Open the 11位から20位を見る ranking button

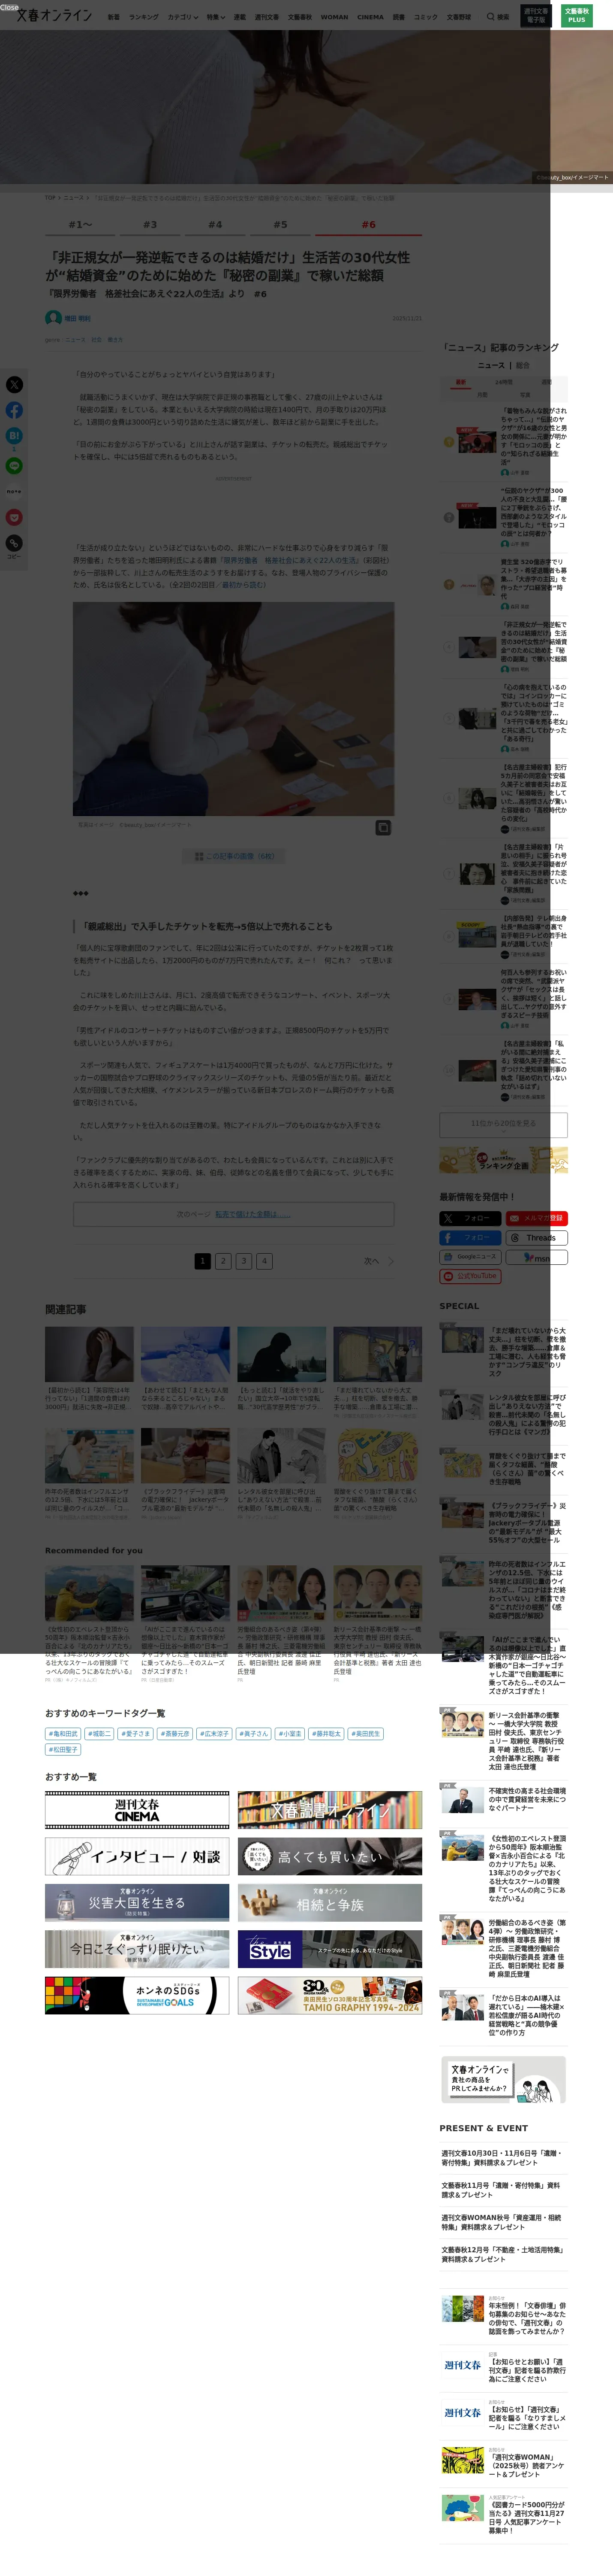click(503, 1124)
